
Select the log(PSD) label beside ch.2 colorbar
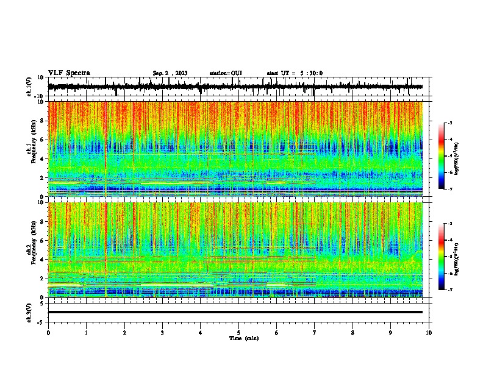(457, 258)
